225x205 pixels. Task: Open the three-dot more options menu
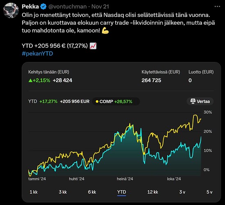pos(217,7)
